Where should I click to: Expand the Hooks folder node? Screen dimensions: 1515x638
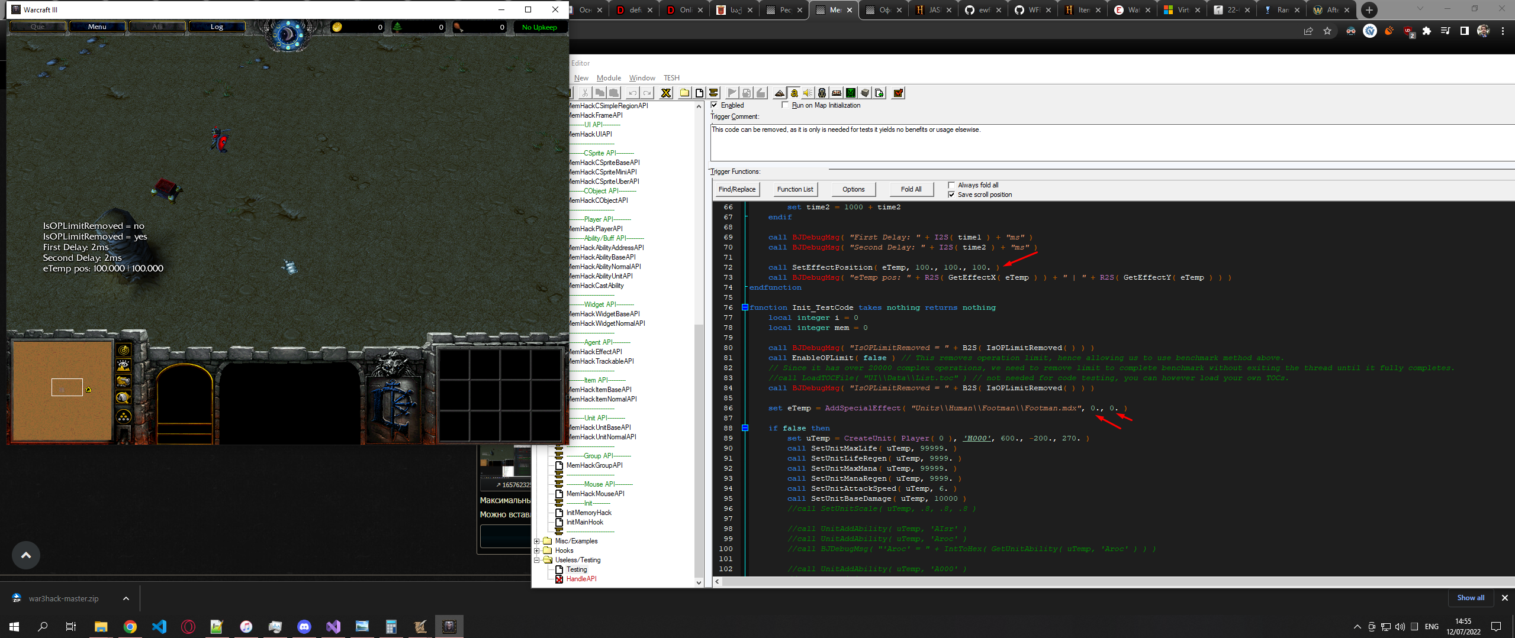pyautogui.click(x=537, y=550)
